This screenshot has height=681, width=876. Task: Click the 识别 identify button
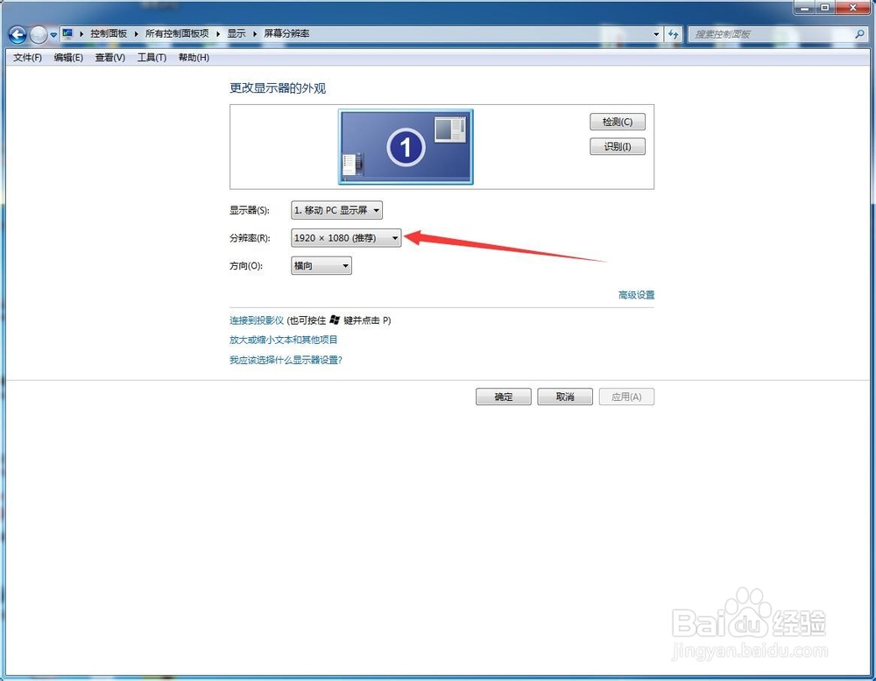(x=617, y=146)
